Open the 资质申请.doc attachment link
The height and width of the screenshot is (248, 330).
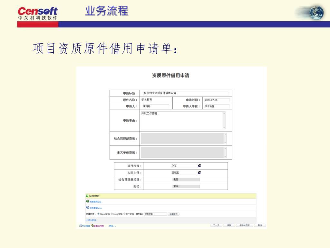95,208
